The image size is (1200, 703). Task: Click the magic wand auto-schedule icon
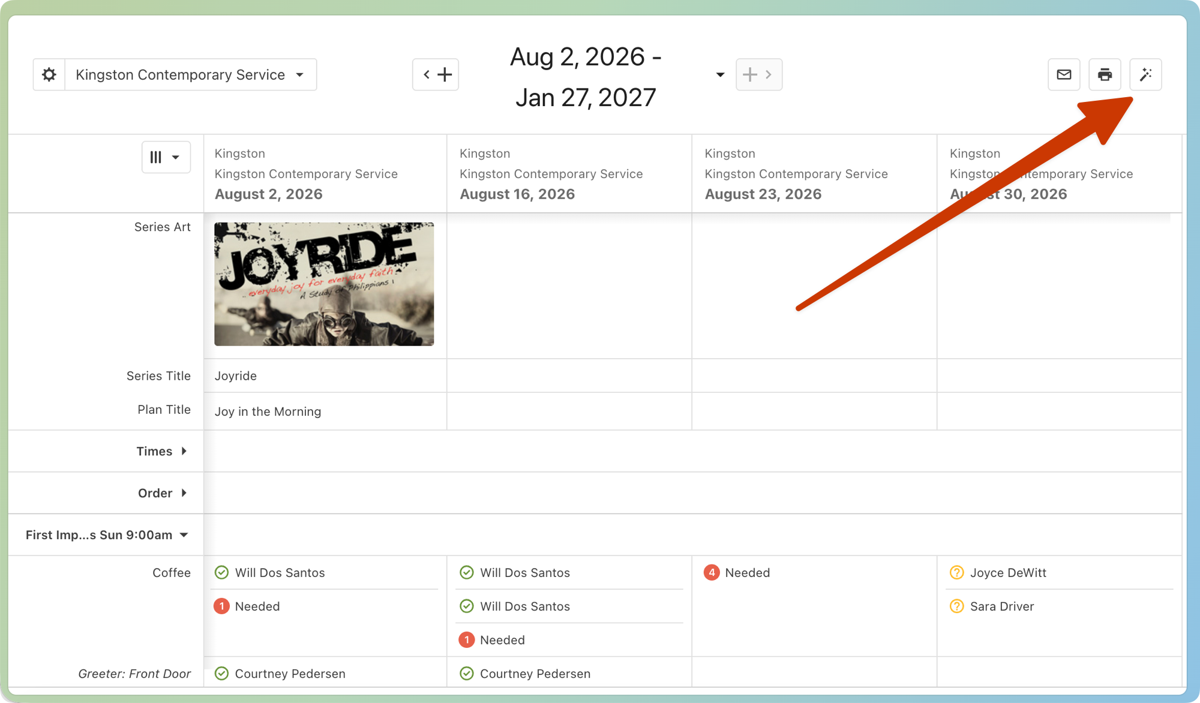[x=1145, y=74]
